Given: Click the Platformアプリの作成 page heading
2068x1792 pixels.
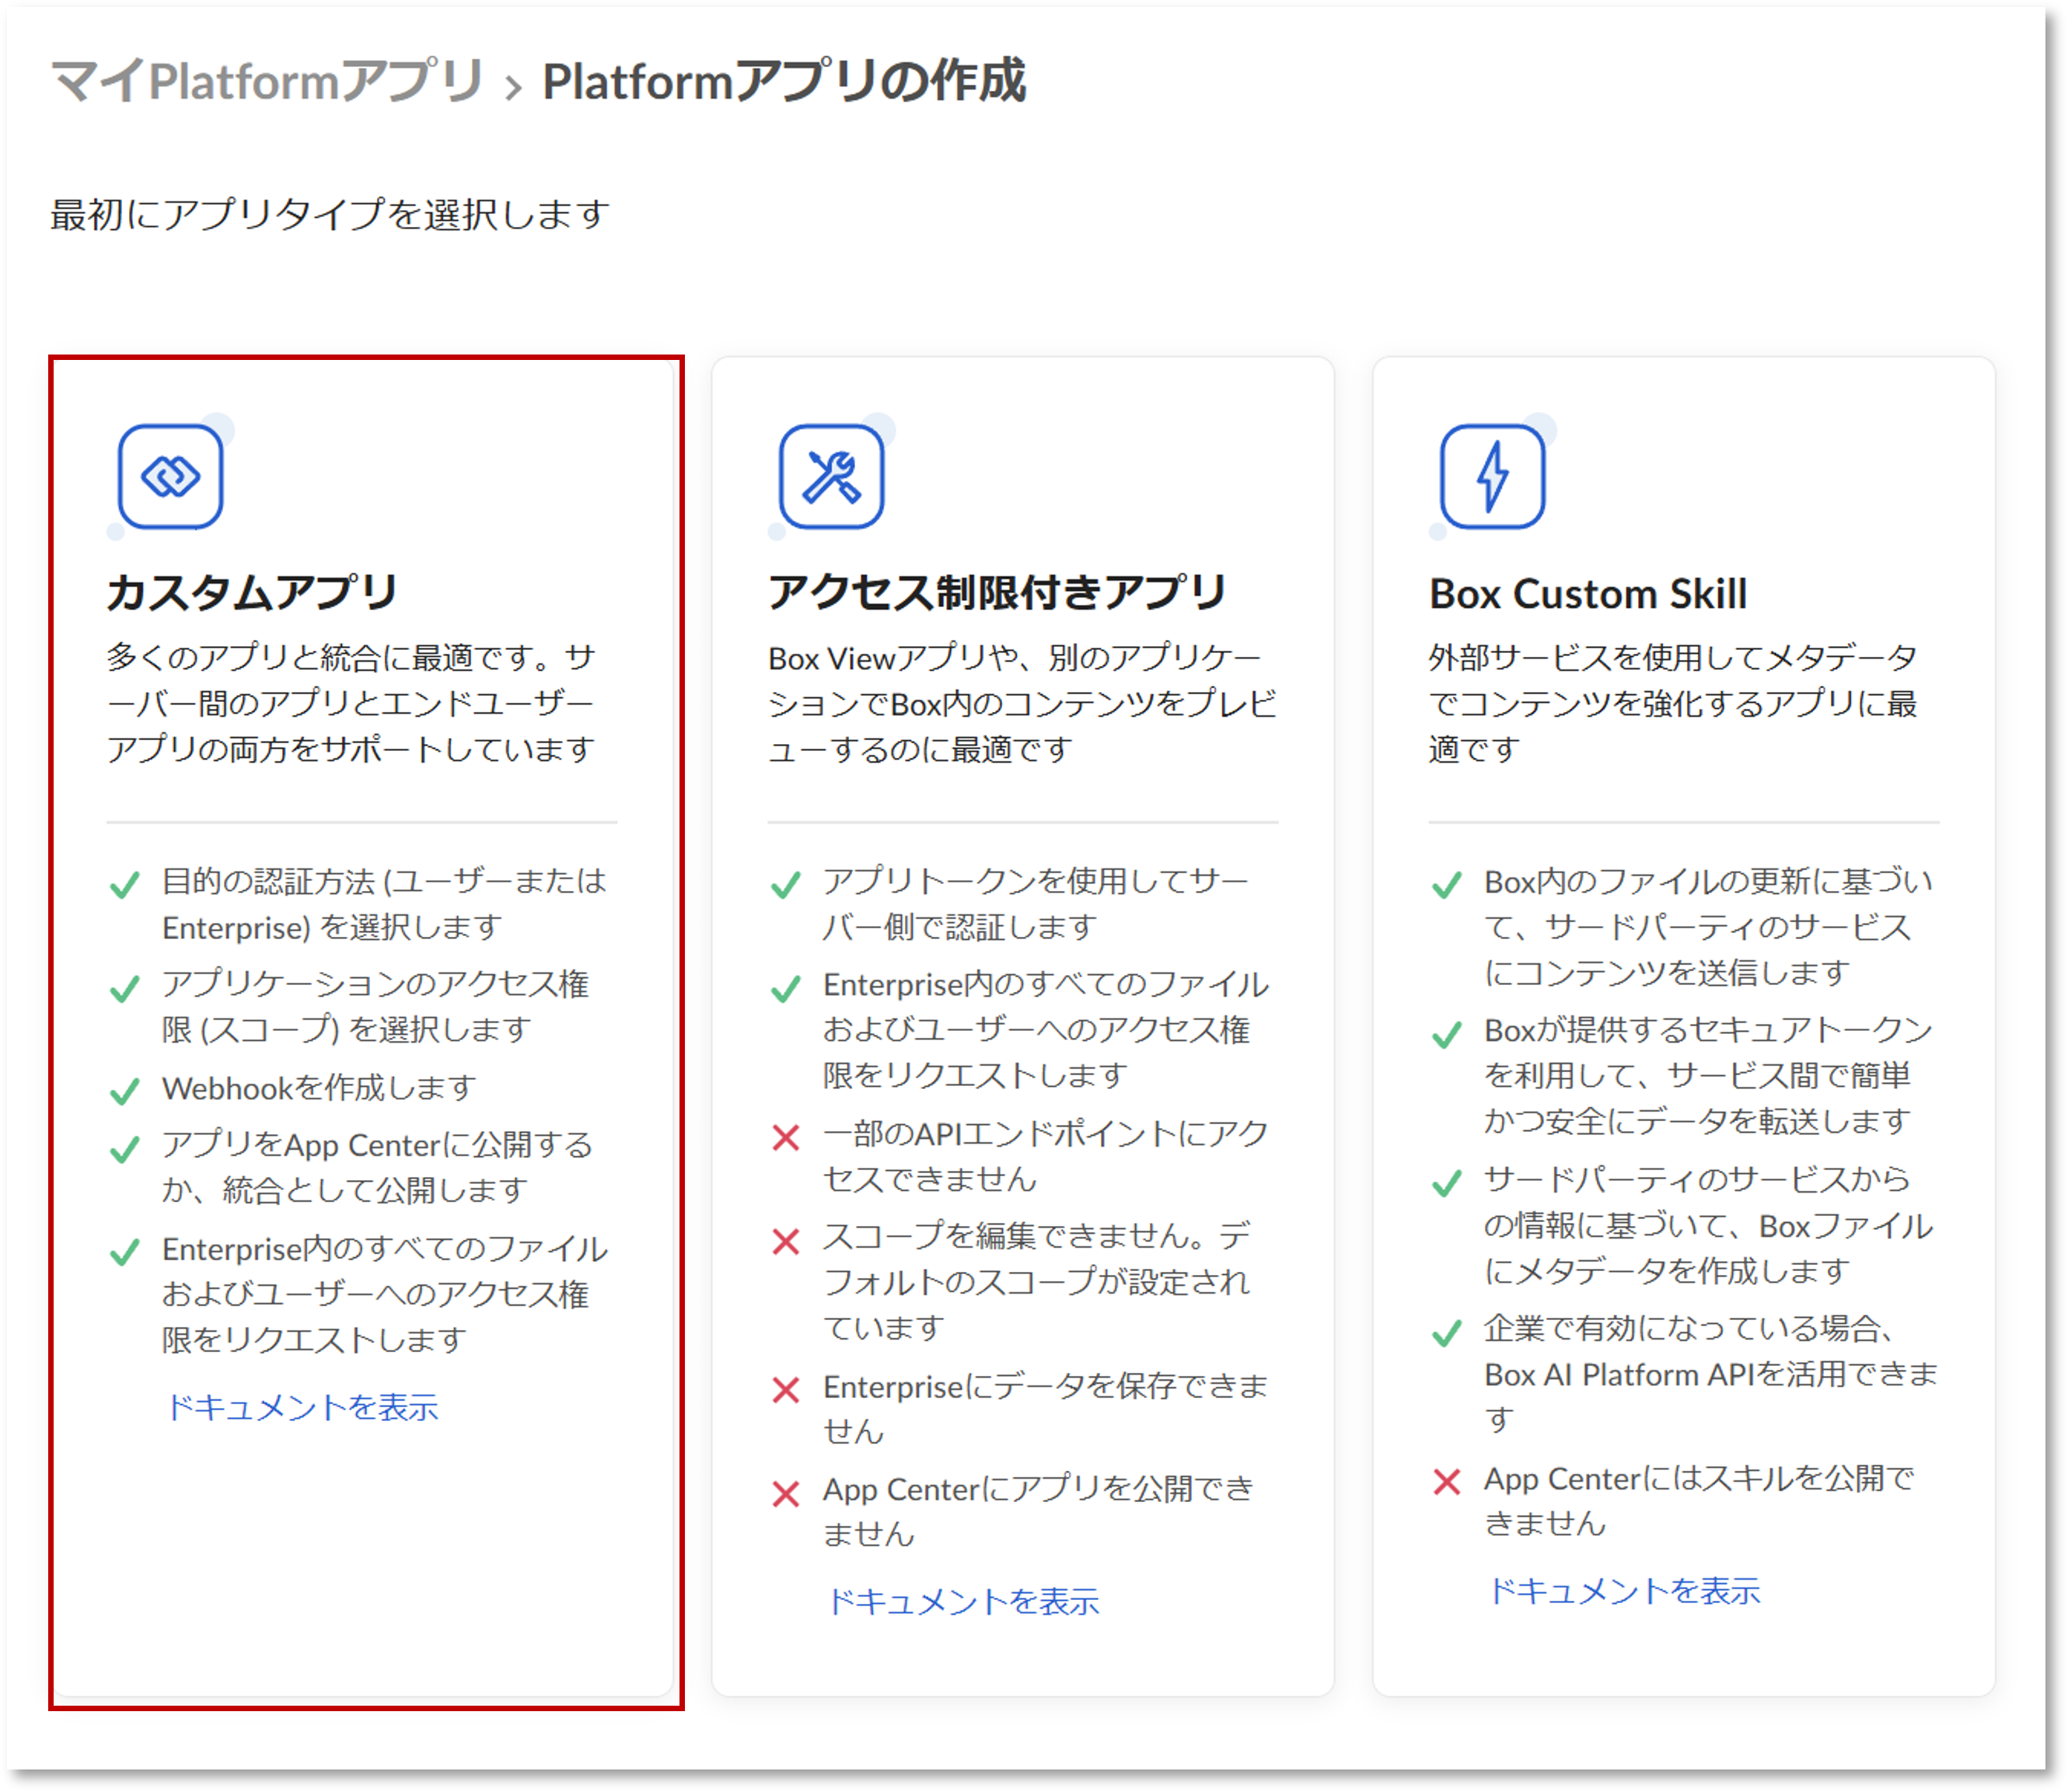Looking at the screenshot, I should coord(784,81).
